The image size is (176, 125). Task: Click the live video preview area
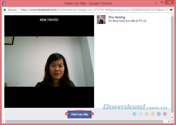(49, 62)
